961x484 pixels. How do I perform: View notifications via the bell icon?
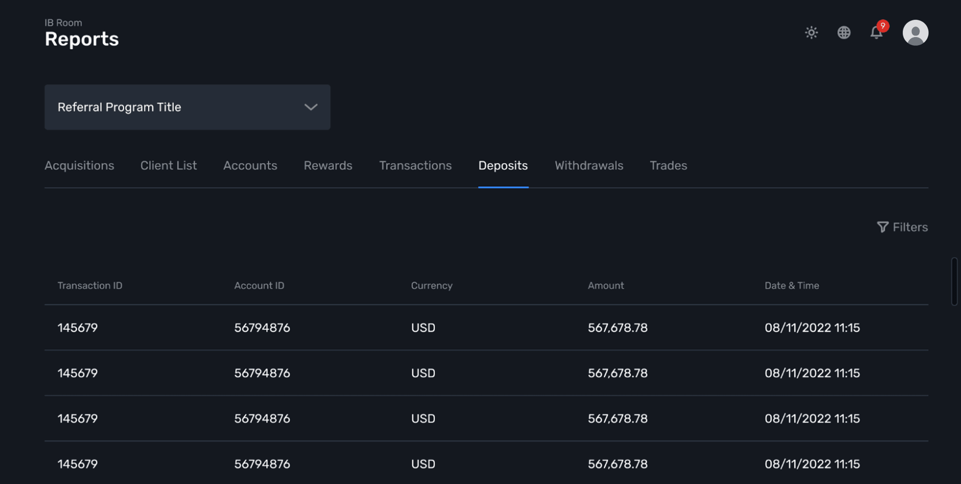click(x=876, y=32)
